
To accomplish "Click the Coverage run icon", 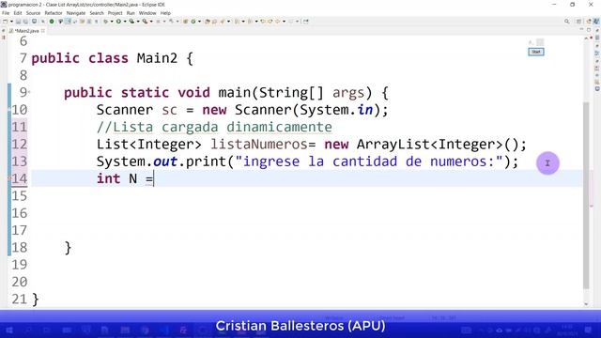I will coord(131,22).
